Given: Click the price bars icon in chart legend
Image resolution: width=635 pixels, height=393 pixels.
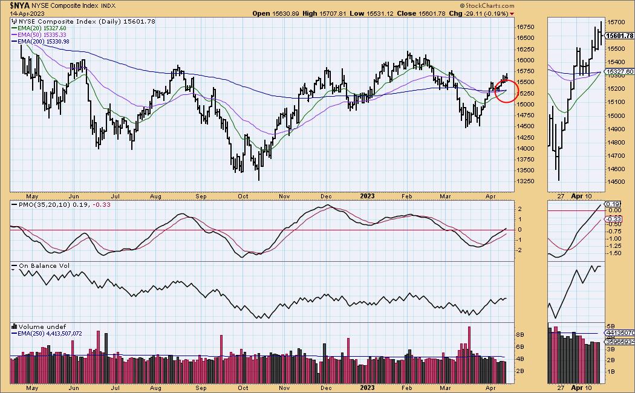Looking at the screenshot, I should point(14,21).
